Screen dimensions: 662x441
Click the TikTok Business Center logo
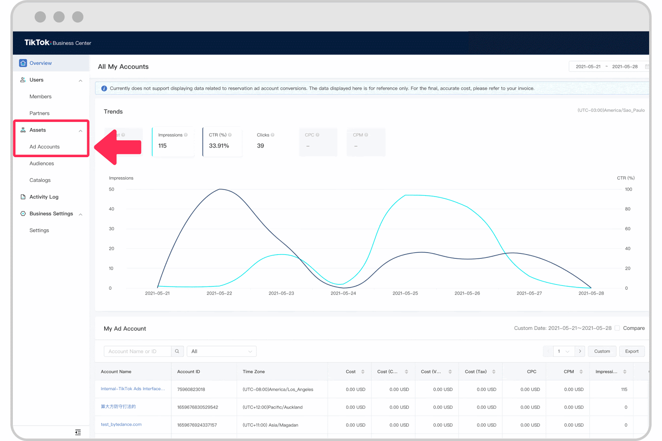pos(58,43)
